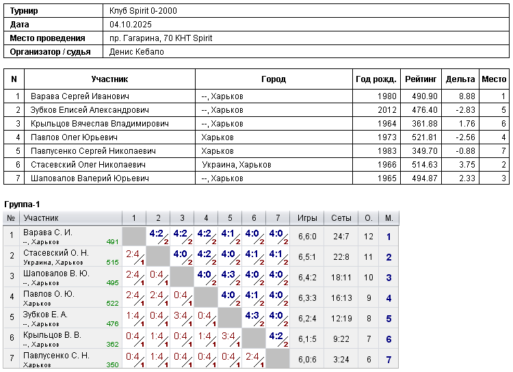The width and height of the screenshot is (513, 372).
Task: Click organizer name Денис Кебало
Action: coord(136,52)
